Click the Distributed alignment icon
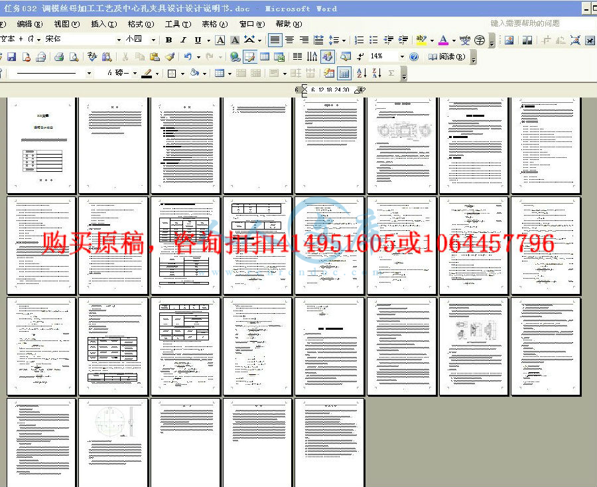 (x=318, y=40)
